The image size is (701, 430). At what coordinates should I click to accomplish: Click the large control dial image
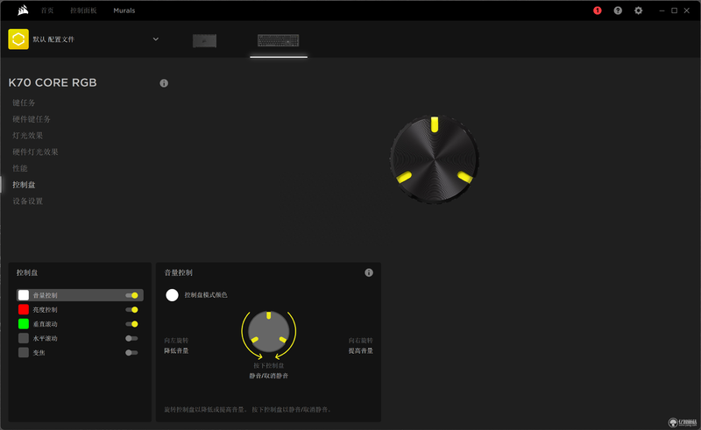tap(435, 159)
